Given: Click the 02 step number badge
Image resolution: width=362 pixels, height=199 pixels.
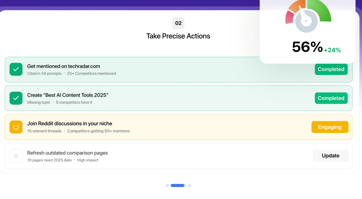Looking at the screenshot, I should click(x=178, y=23).
